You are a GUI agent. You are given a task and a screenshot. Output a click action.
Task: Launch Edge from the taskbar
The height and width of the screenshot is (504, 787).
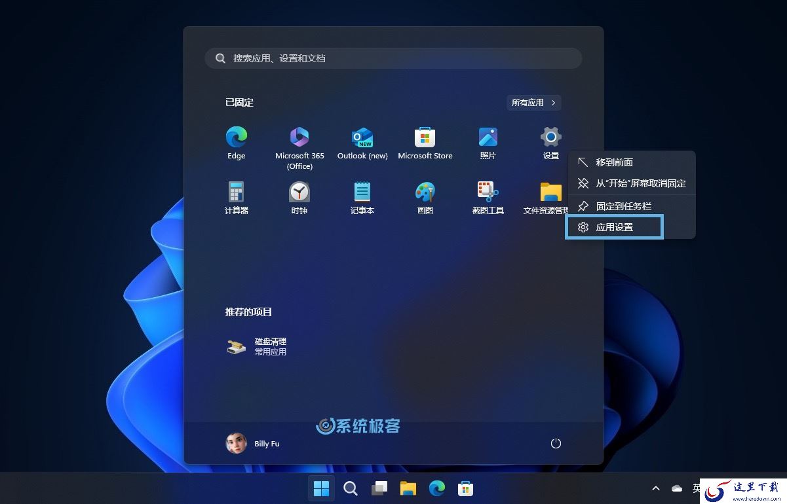pyautogui.click(x=437, y=488)
